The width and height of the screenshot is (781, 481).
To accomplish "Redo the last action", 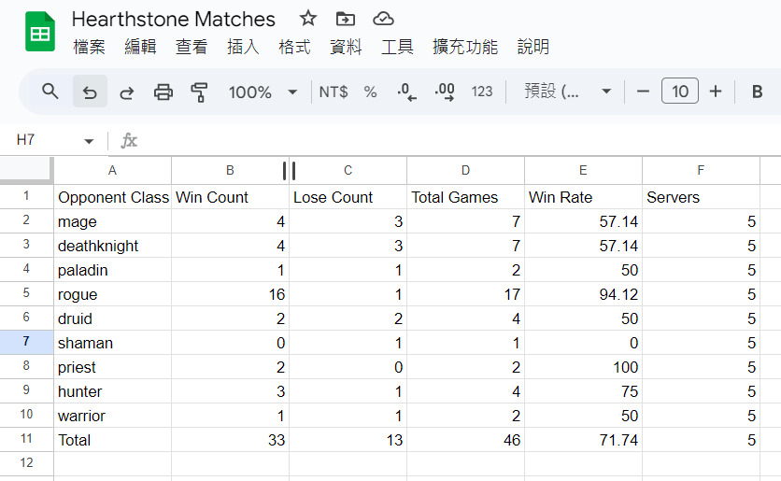I will [126, 92].
